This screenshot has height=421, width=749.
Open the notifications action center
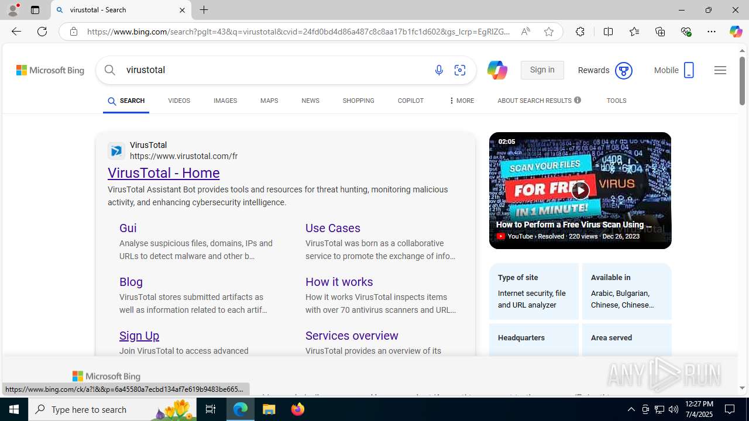(x=730, y=409)
